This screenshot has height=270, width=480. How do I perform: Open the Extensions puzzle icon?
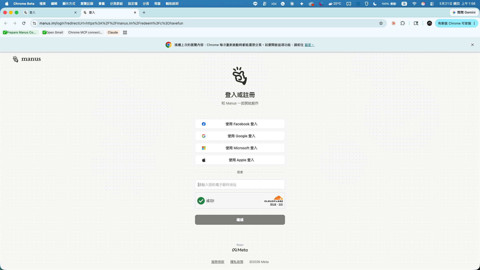[402, 23]
